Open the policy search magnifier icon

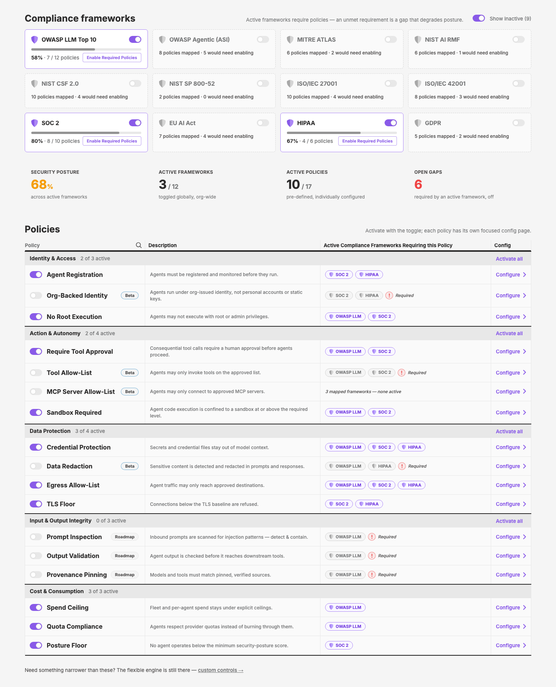click(139, 245)
